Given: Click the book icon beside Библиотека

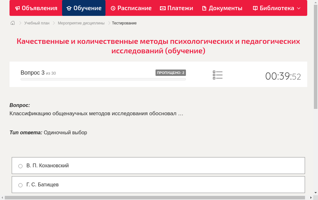Looking at the screenshot, I should 255,8.
